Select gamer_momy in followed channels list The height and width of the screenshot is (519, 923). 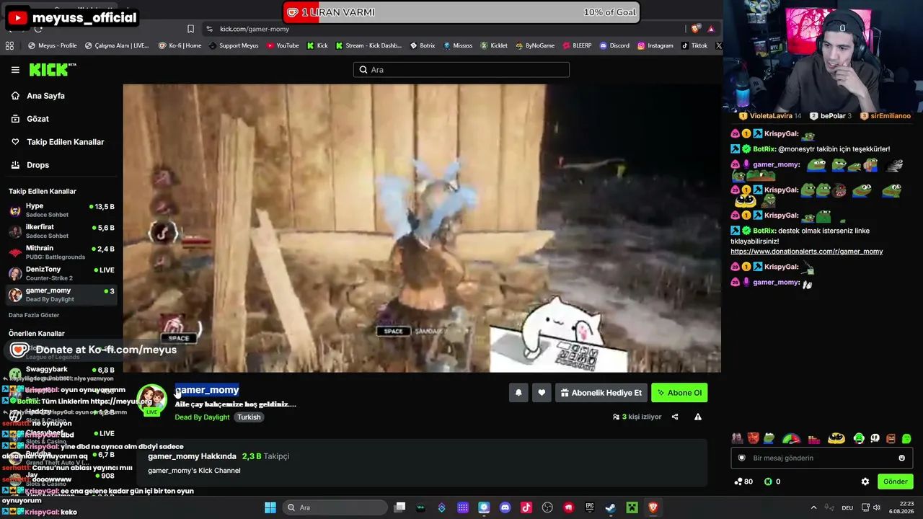pyautogui.click(x=61, y=294)
